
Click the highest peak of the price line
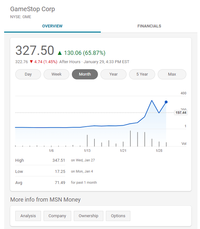(152, 101)
